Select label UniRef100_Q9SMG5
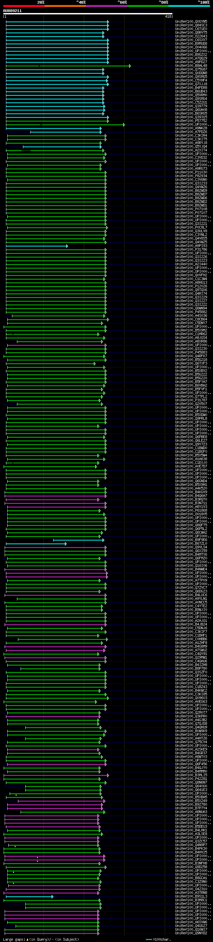This screenshot has width=213, height=942. pyautogui.click(x=191, y=77)
